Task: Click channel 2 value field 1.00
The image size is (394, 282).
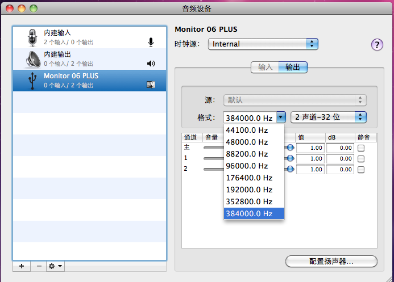Action: coord(310,170)
